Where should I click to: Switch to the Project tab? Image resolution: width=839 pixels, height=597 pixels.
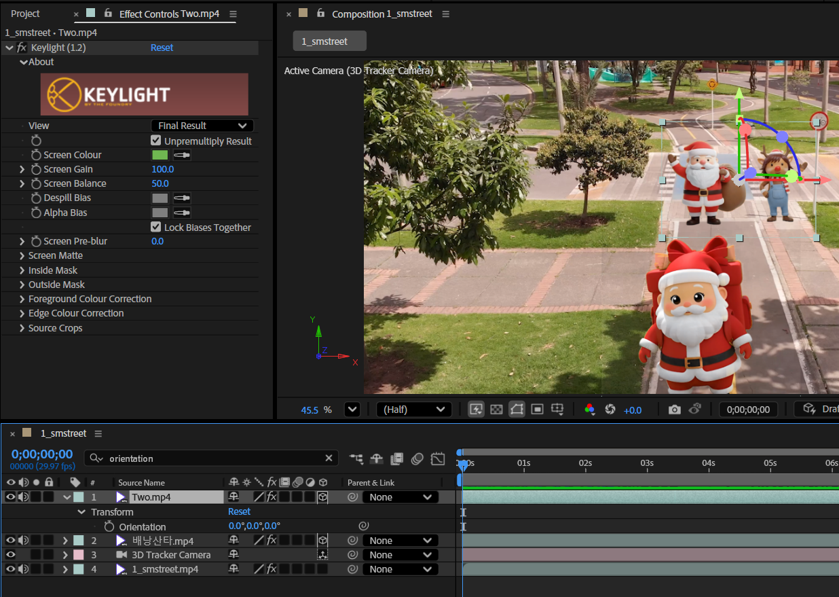click(x=25, y=14)
